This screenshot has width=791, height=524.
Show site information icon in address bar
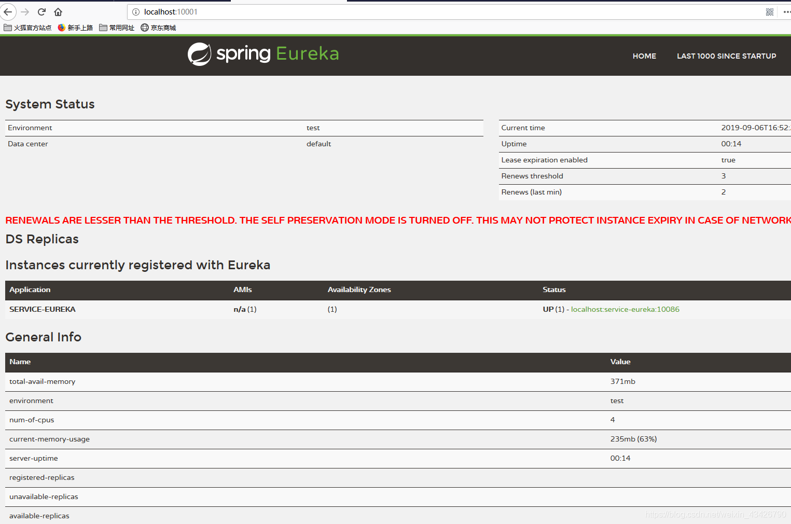point(136,12)
